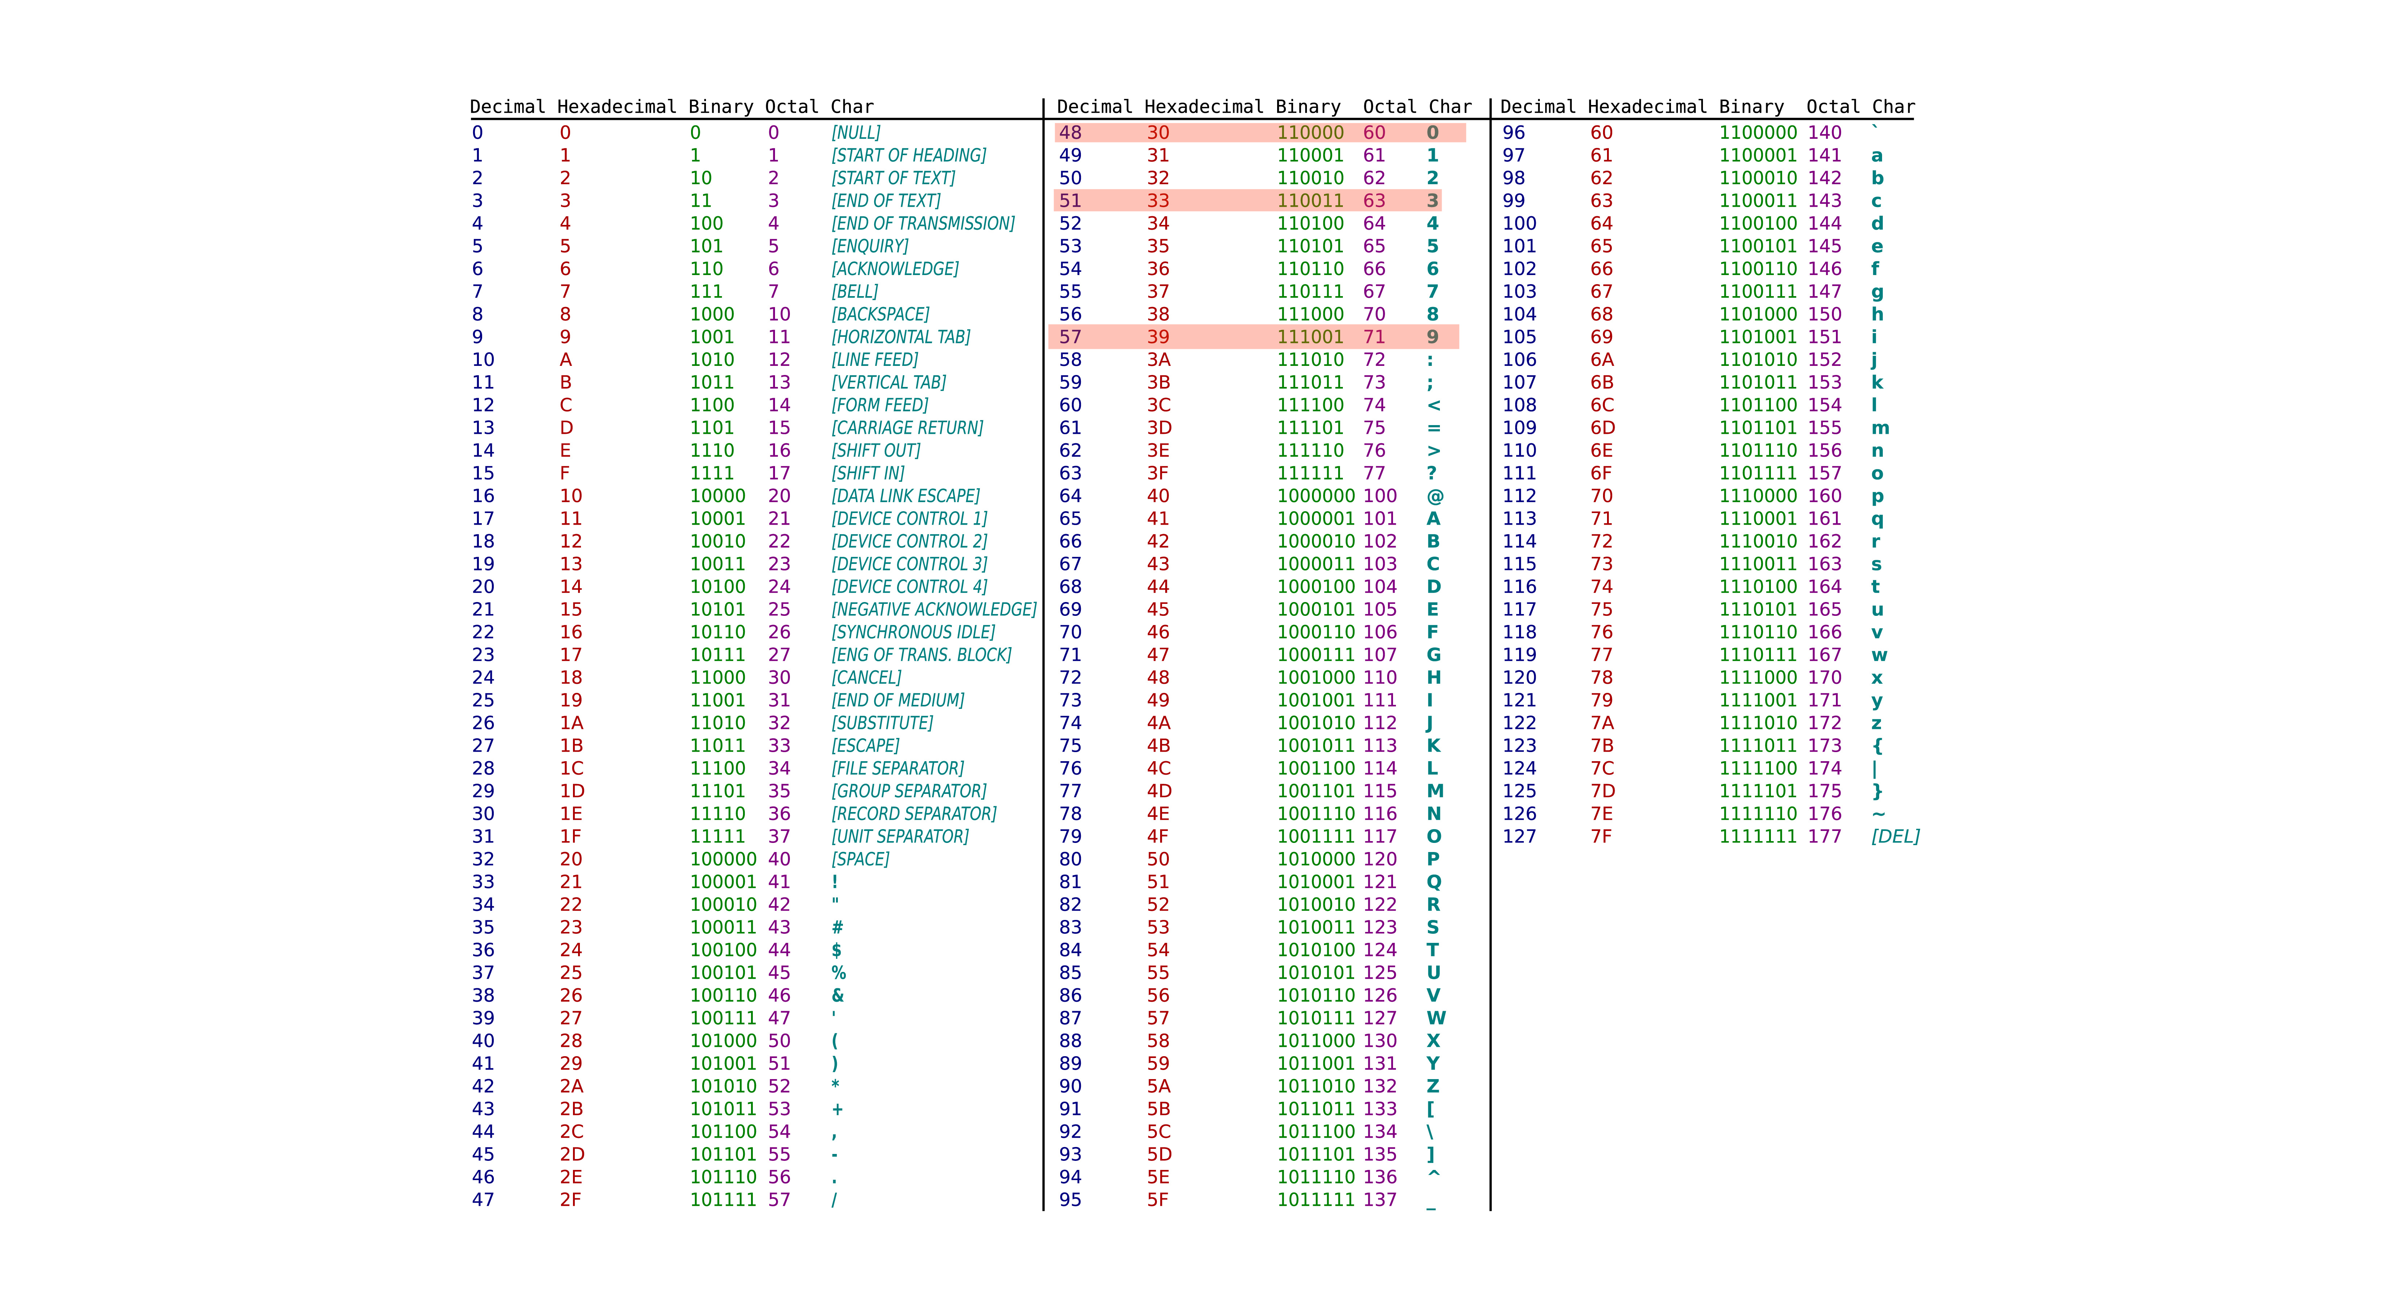Select binary 111001 in highlighted row 57
Viewport: 2398px width, 1308px height.
[x=1310, y=337]
